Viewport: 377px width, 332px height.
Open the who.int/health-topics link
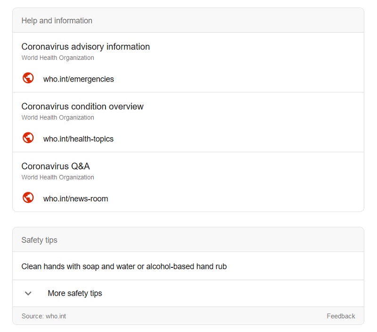click(78, 139)
